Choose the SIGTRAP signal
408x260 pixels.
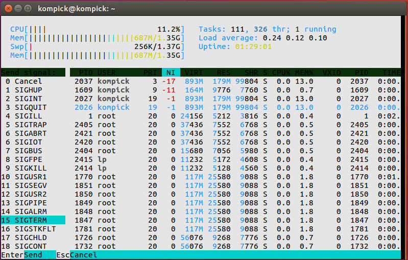[33, 125]
